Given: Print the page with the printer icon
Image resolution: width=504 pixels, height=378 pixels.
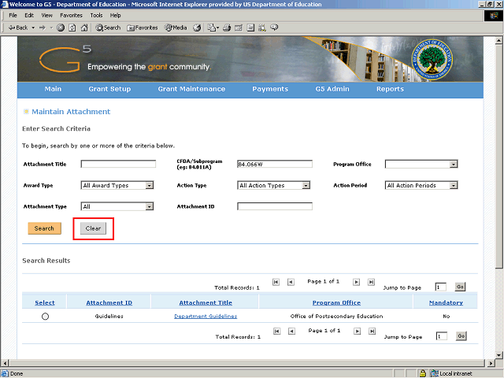Looking at the screenshot, I should 227,28.
